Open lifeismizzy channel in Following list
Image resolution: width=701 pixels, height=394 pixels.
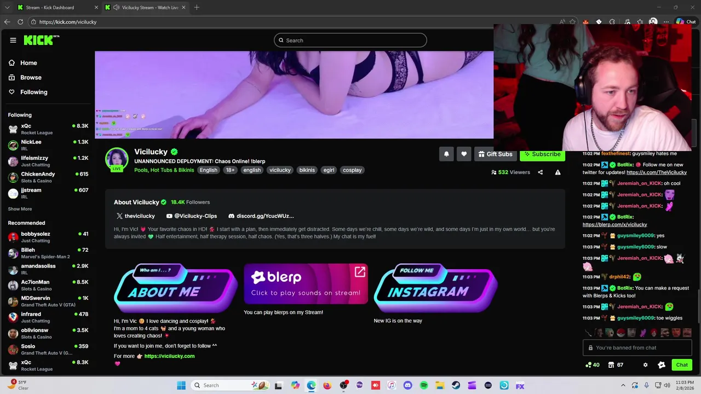click(x=48, y=161)
